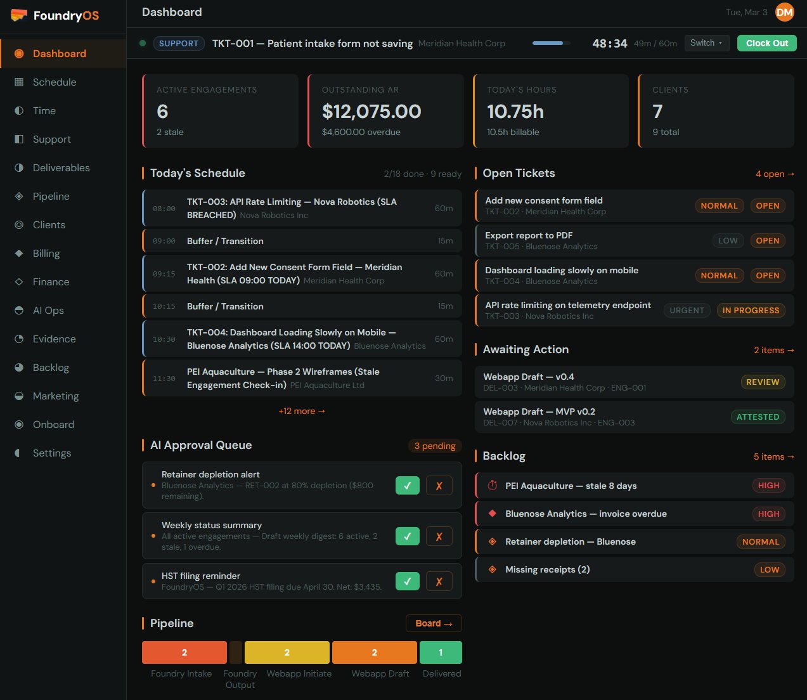807x700 pixels.
Task: Open the Support panel via its sidebar icon
Action: [20, 139]
